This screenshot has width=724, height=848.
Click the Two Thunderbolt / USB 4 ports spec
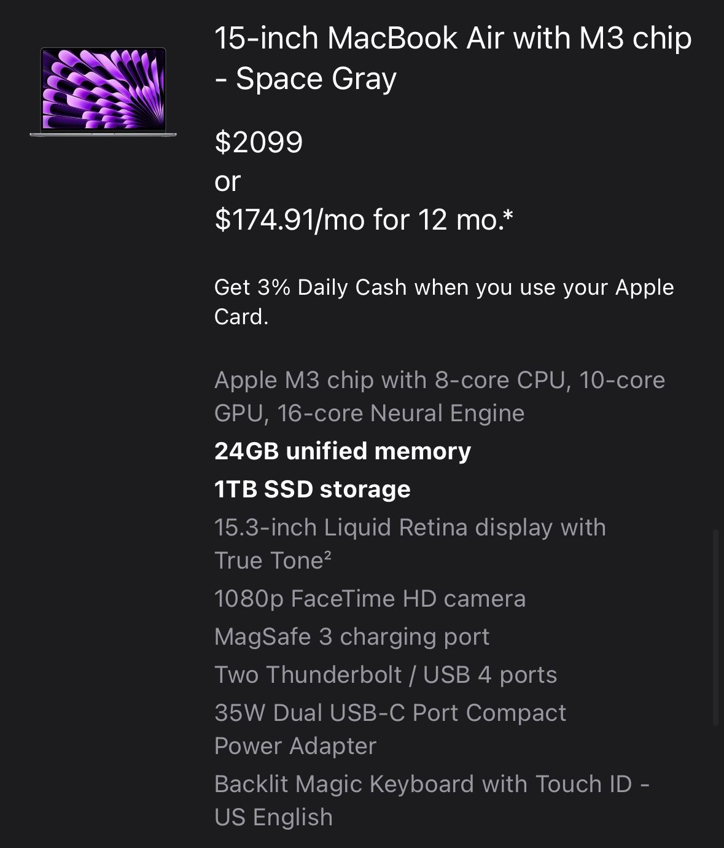385,675
